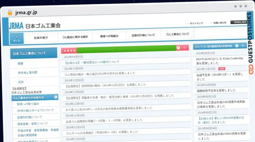Click the padlock icon beside jrma.gr.jp

[10, 13]
